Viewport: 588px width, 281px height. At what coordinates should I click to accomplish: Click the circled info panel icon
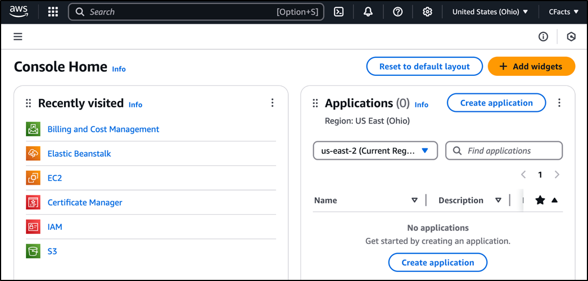(543, 37)
